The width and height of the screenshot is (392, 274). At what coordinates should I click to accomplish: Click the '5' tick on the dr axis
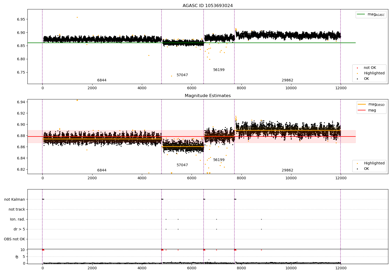[x=24, y=257]
